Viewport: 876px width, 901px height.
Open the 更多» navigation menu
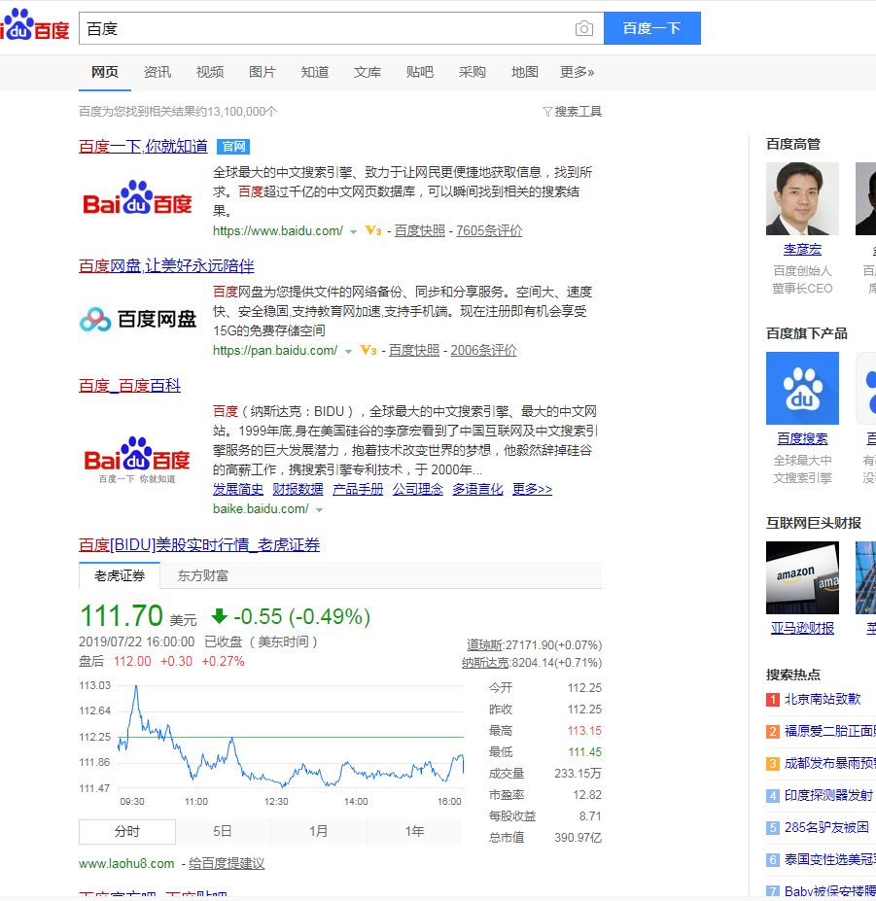(578, 72)
